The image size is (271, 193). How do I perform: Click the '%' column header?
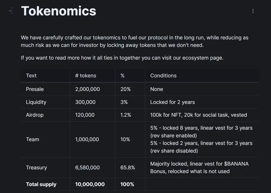point(122,75)
